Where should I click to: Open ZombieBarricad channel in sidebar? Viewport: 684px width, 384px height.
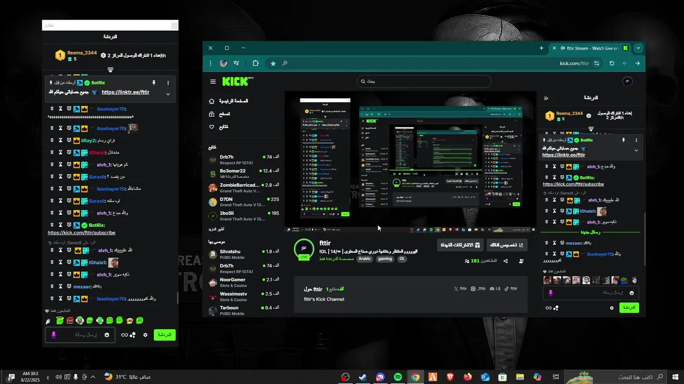click(x=244, y=188)
